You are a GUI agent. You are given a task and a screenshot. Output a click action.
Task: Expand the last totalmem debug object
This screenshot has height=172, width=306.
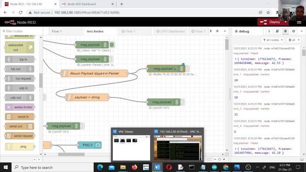click(x=236, y=149)
